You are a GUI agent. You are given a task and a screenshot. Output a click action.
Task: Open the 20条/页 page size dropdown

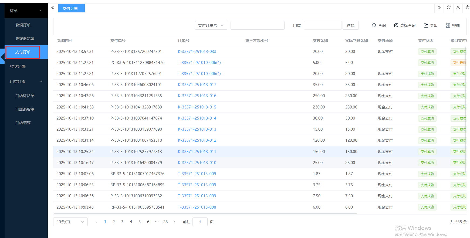pyautogui.click(x=70, y=222)
